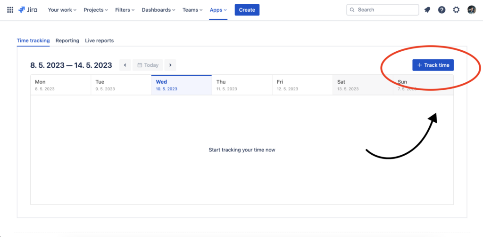483x237 pixels.
Task: Expand Teams menu
Action: coord(192,10)
